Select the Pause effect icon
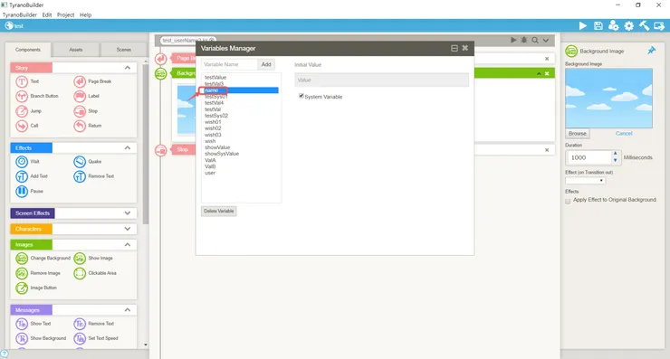Image resolution: width=670 pixels, height=359 pixels. tap(22, 191)
